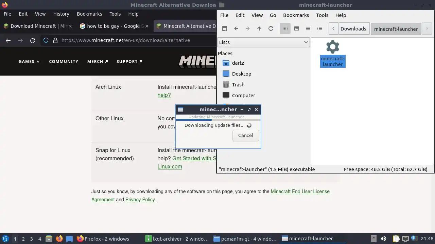Open SUPPORT external link
The image size is (435, 244).
pos(129,61)
